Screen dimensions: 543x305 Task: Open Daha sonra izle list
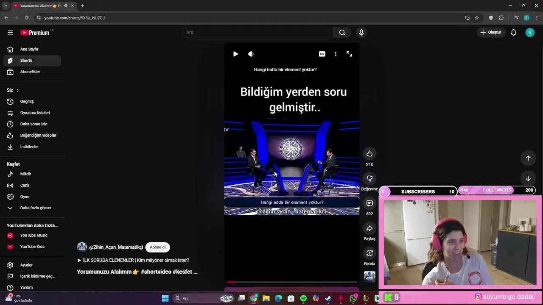pos(32,124)
